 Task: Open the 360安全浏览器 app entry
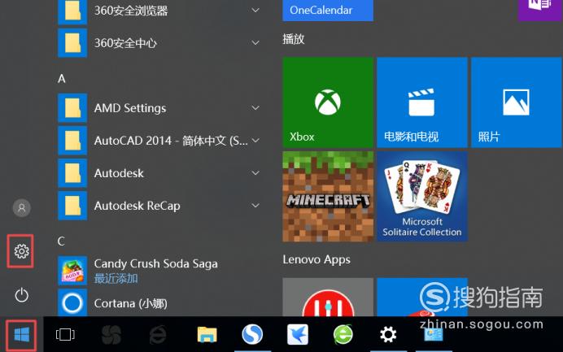pyautogui.click(x=159, y=11)
